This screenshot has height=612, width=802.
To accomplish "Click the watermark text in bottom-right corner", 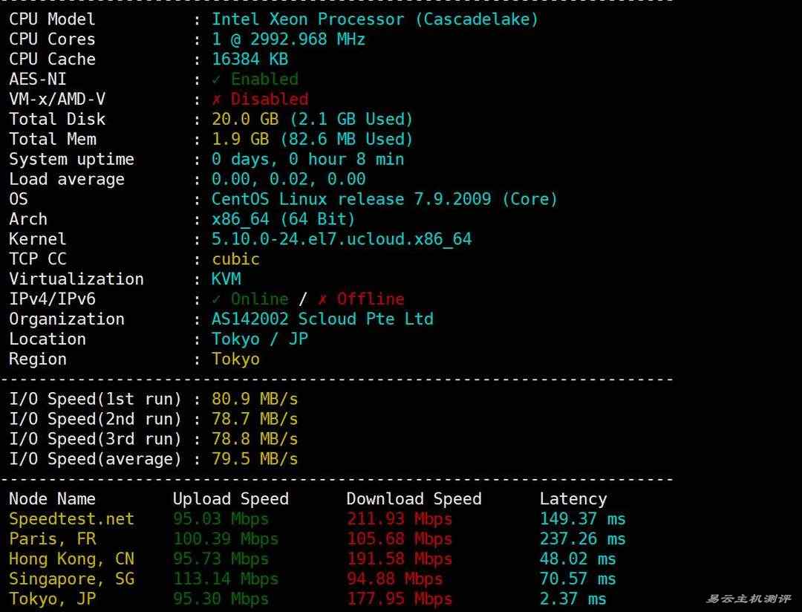I will pos(749,599).
